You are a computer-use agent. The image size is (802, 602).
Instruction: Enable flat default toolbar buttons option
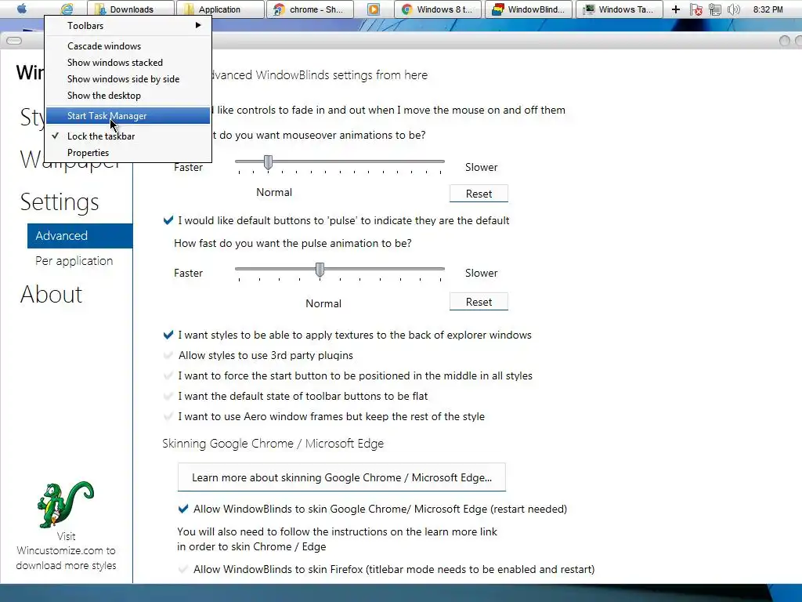(168, 396)
